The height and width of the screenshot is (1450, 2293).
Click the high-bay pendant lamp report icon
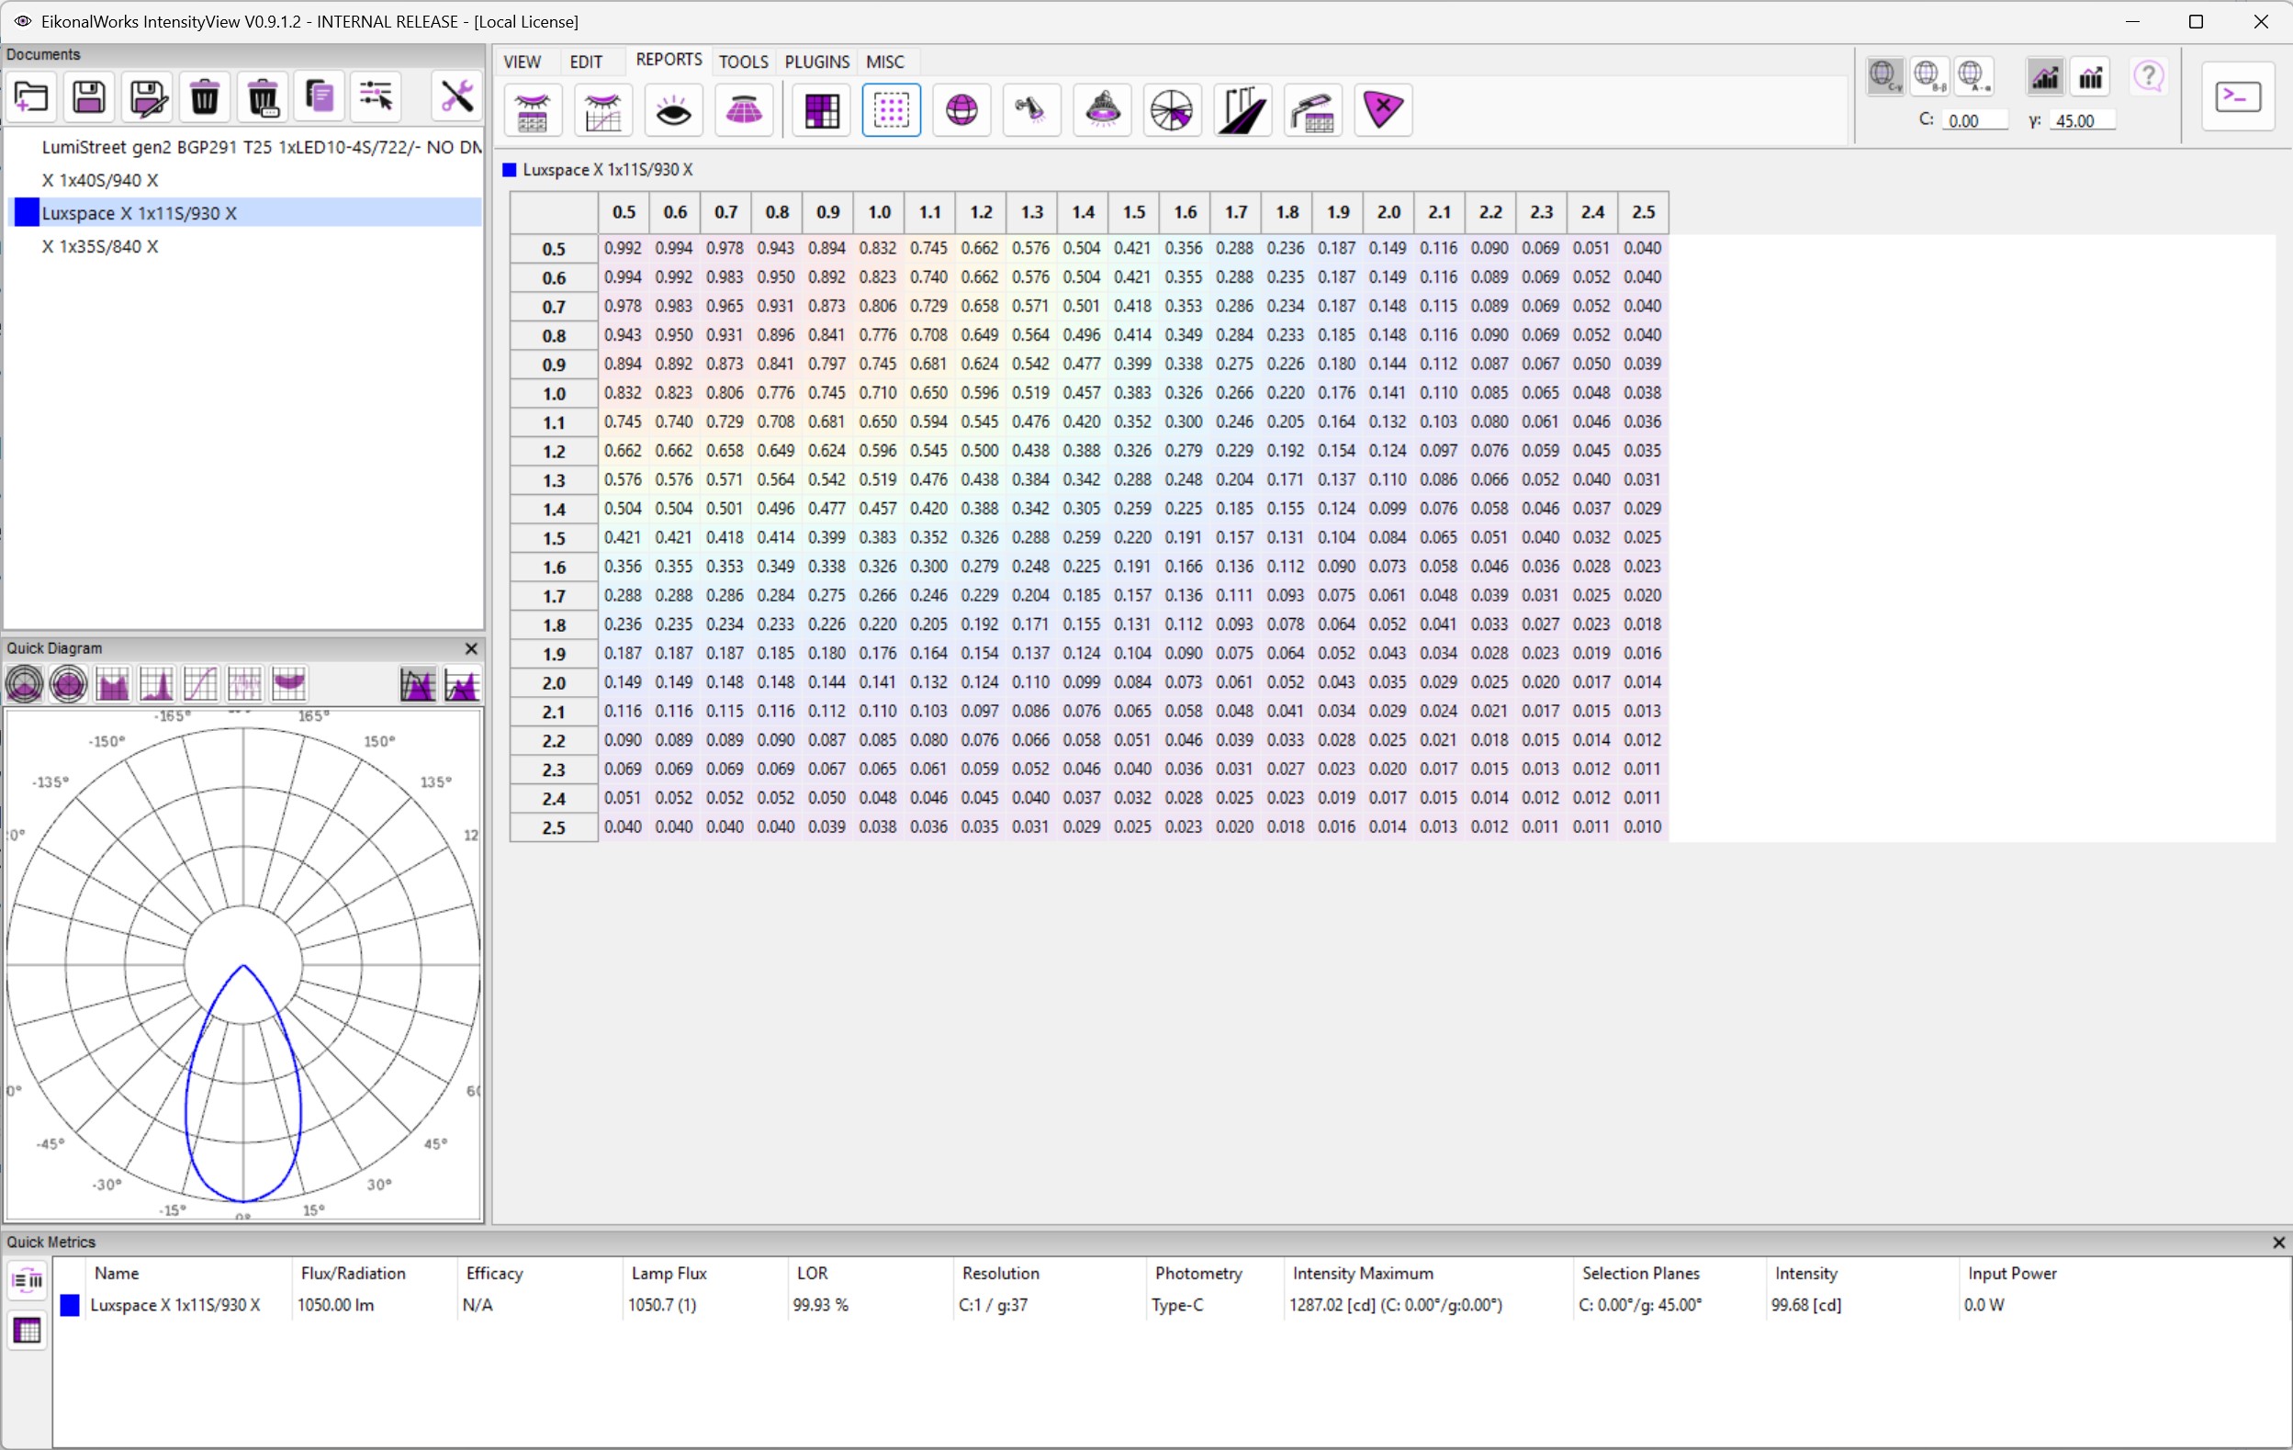(1103, 110)
